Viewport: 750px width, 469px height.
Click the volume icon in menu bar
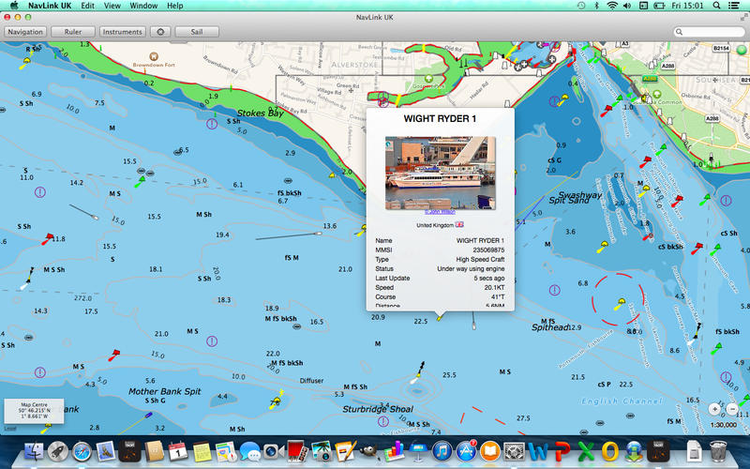tap(627, 6)
